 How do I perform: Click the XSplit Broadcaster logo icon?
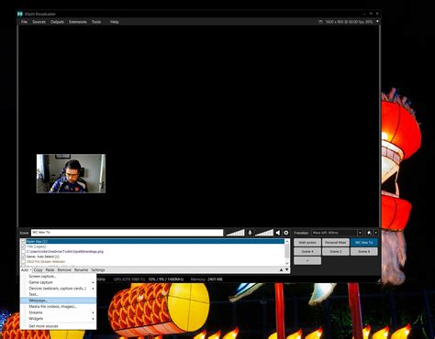20,14
